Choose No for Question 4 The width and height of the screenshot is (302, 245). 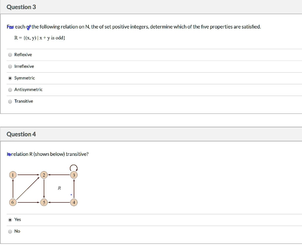point(10,231)
